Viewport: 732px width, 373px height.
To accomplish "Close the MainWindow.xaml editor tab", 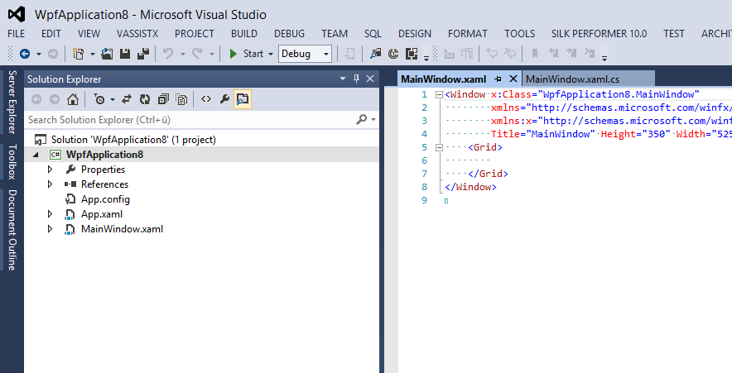I will tap(513, 79).
